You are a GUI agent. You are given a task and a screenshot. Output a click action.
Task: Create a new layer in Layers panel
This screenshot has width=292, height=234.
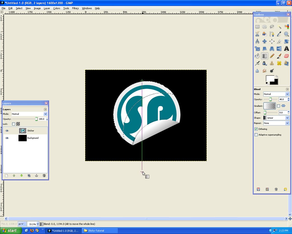pos(6,175)
